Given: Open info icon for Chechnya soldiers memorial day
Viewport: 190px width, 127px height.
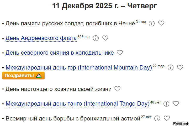Looking at the screenshot, I should (152, 24).
